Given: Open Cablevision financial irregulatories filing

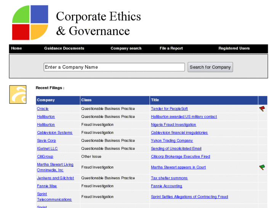Looking at the screenshot, I should [179, 132].
